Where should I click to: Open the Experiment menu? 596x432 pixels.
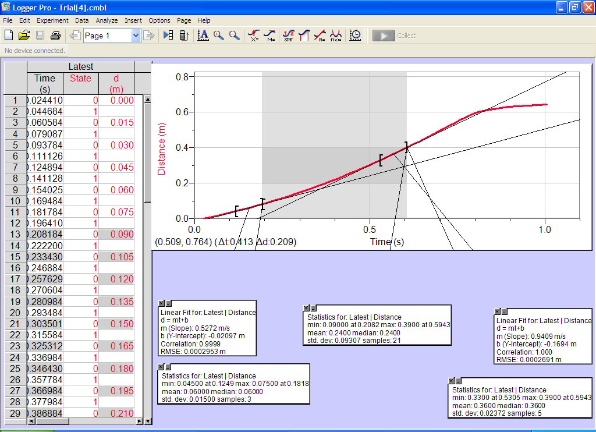[52, 20]
